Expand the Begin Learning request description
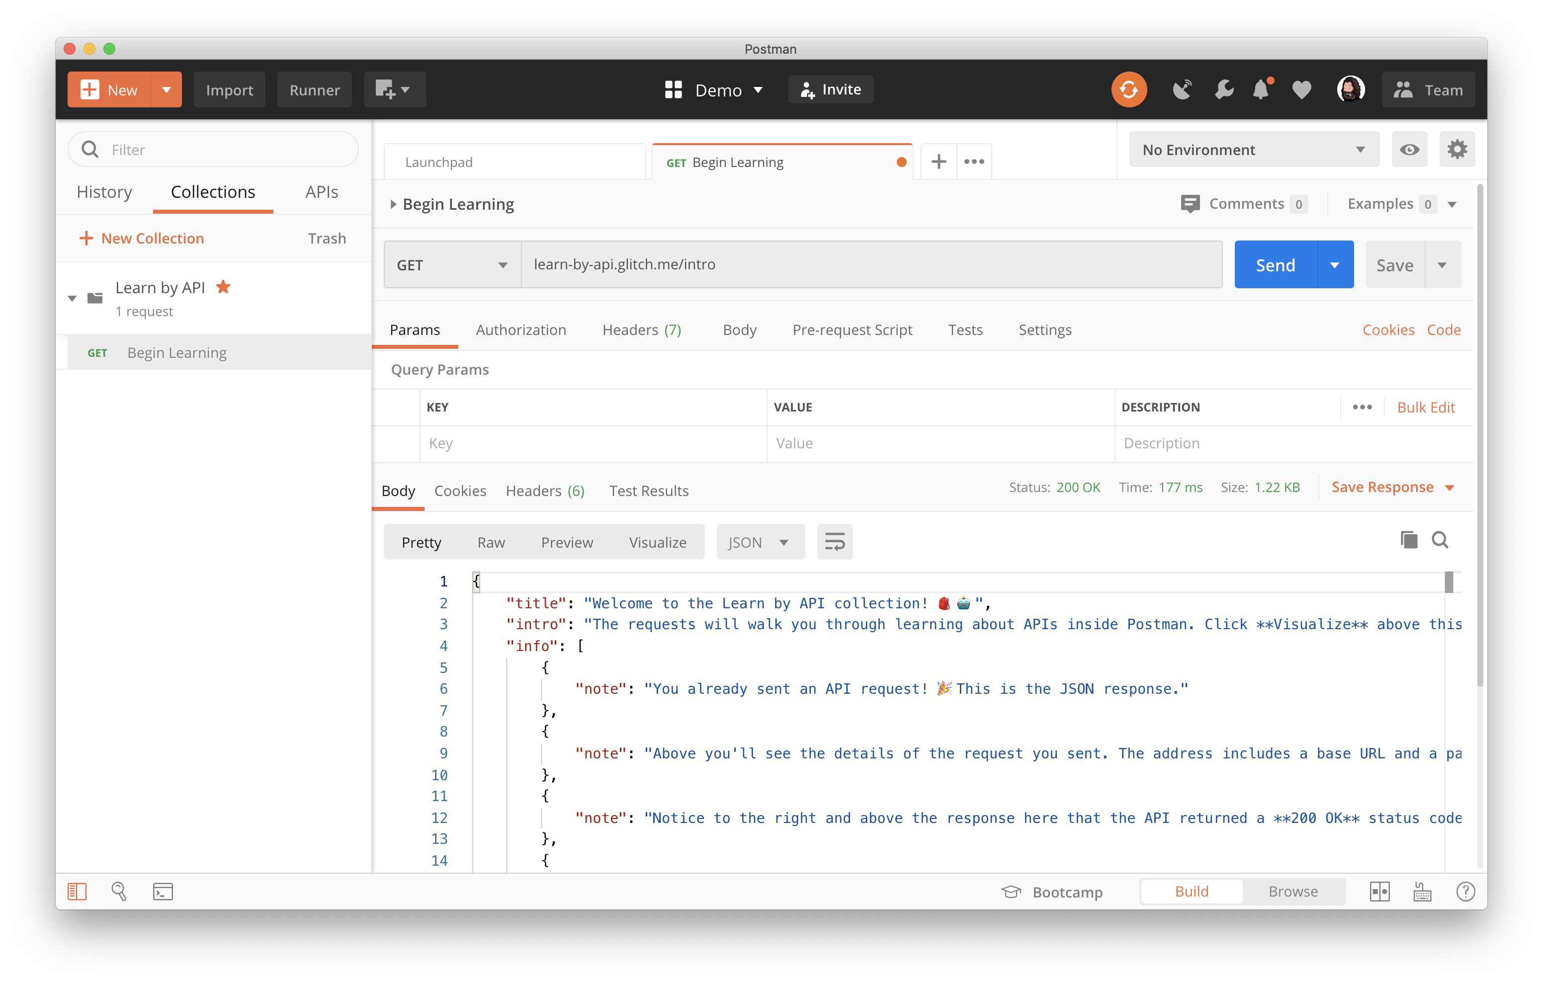This screenshot has width=1543, height=983. (393, 204)
